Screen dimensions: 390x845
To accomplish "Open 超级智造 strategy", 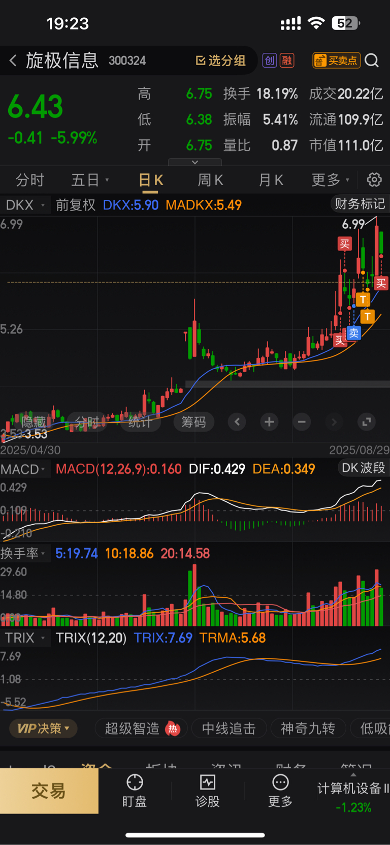I will point(141,729).
